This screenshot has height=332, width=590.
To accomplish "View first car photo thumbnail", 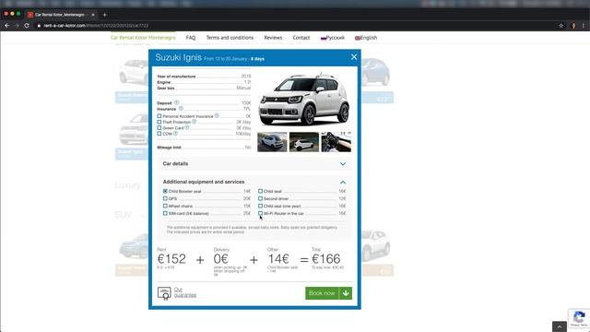I will click(x=272, y=142).
